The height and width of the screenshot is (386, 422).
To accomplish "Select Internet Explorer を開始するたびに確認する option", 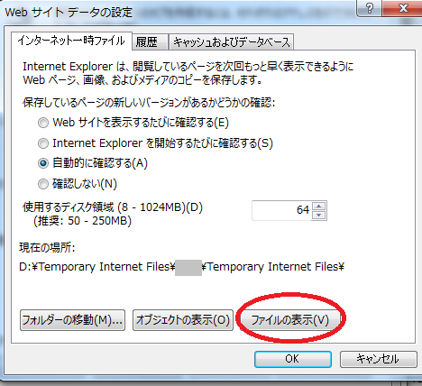I will tap(43, 143).
